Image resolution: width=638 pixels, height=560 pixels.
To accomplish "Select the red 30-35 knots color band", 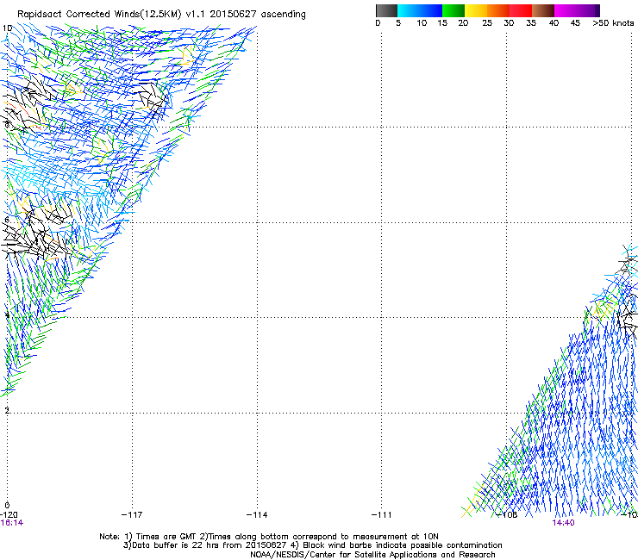I will point(521,10).
